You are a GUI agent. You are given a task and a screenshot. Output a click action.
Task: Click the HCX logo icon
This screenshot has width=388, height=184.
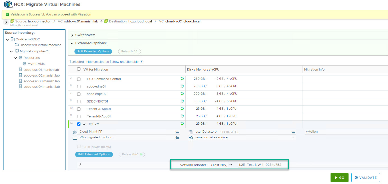point(8,4)
